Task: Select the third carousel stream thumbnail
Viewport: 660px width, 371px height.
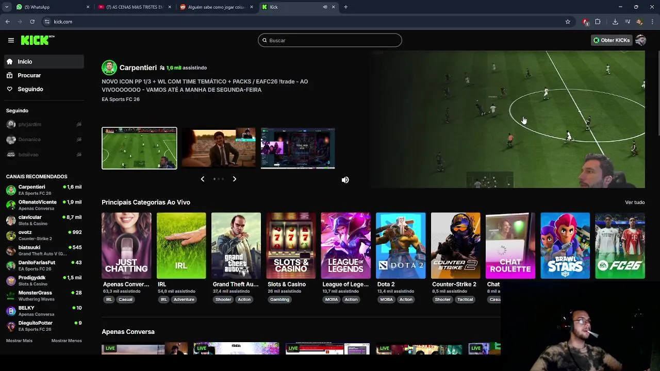Action: tap(298, 148)
